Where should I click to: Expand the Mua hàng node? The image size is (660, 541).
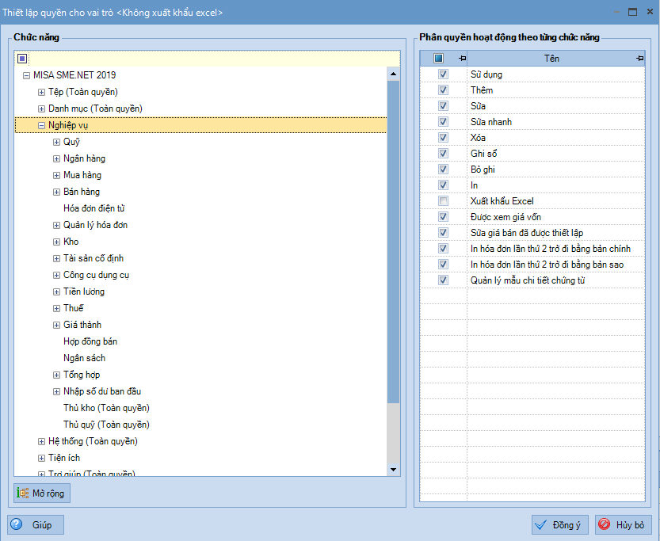[56, 175]
